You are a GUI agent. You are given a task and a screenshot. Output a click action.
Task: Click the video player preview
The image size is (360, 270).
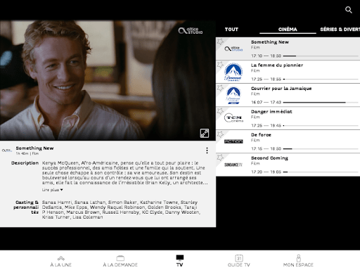[108, 80]
